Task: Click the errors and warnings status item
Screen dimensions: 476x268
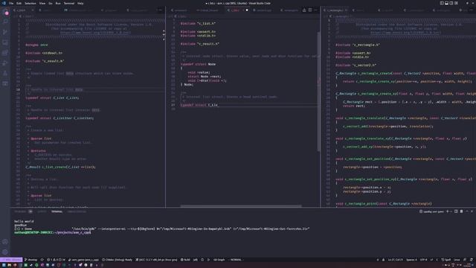Action: (56, 260)
